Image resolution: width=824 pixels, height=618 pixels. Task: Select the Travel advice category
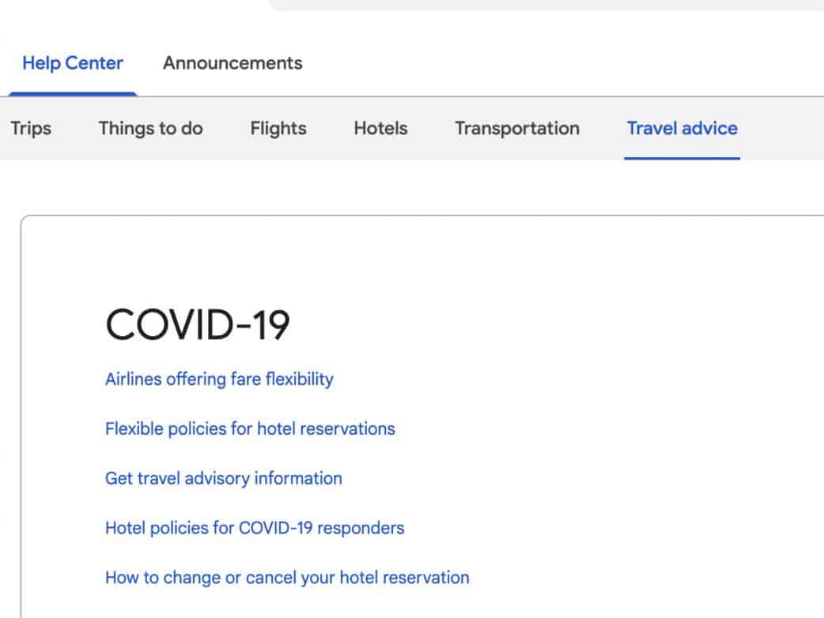coord(682,128)
